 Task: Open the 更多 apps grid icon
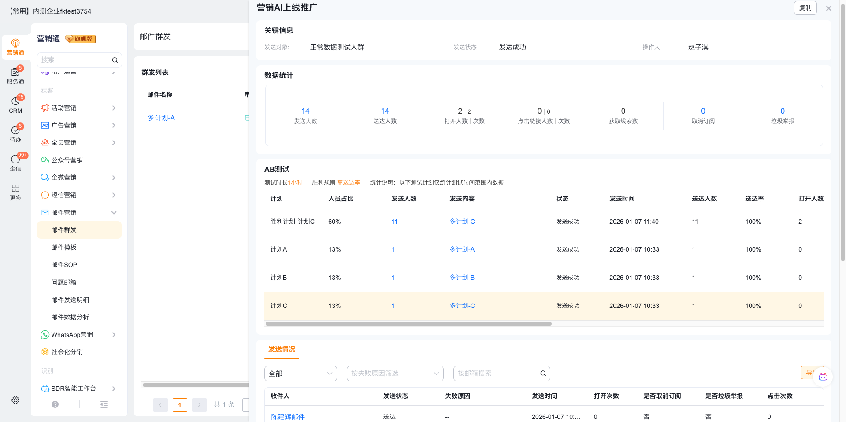point(15,192)
